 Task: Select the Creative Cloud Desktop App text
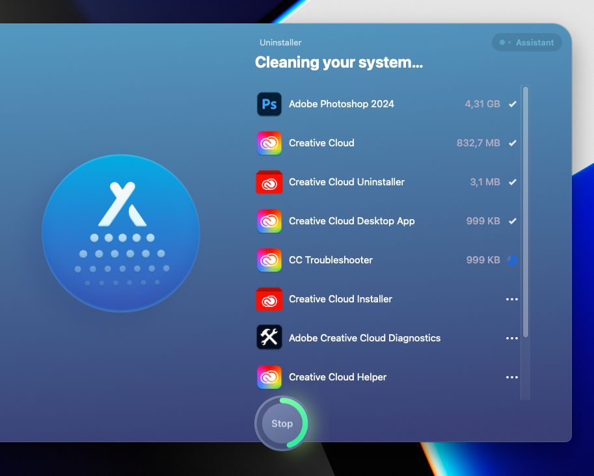pyautogui.click(x=351, y=221)
